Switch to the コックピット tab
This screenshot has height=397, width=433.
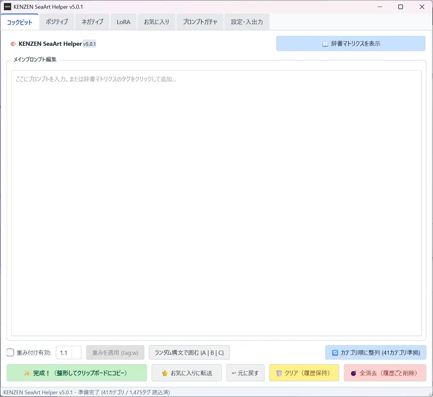[20, 22]
